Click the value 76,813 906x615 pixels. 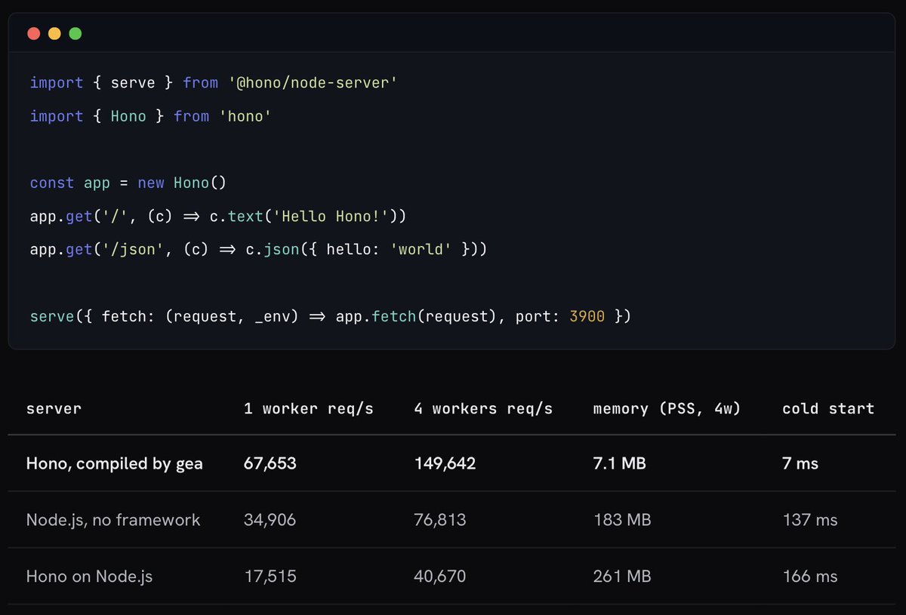point(440,520)
